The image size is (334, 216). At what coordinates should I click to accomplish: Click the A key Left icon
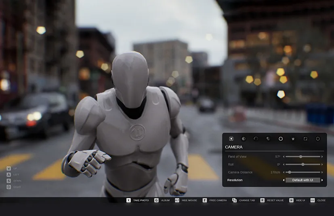click(9, 175)
